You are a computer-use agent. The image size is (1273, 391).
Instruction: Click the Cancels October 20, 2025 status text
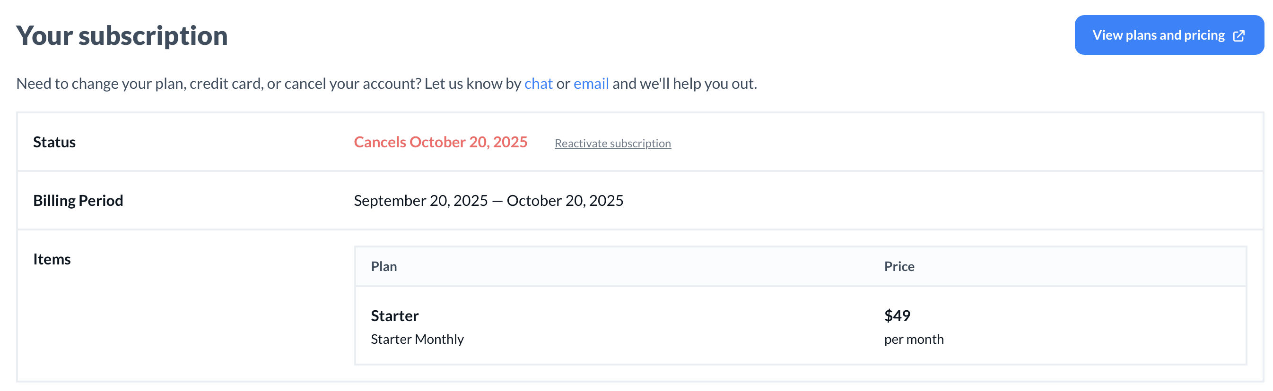(440, 142)
